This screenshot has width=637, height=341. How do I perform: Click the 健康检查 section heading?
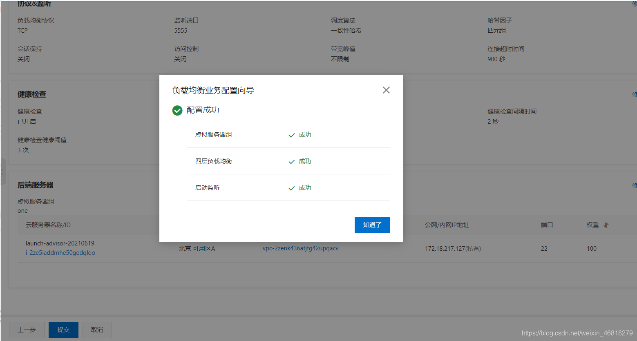(32, 94)
